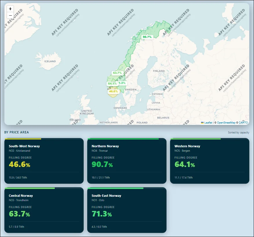This screenshot has height=237, width=254.
Task: Select the yellow South-West Norway map region
Action: (114, 95)
